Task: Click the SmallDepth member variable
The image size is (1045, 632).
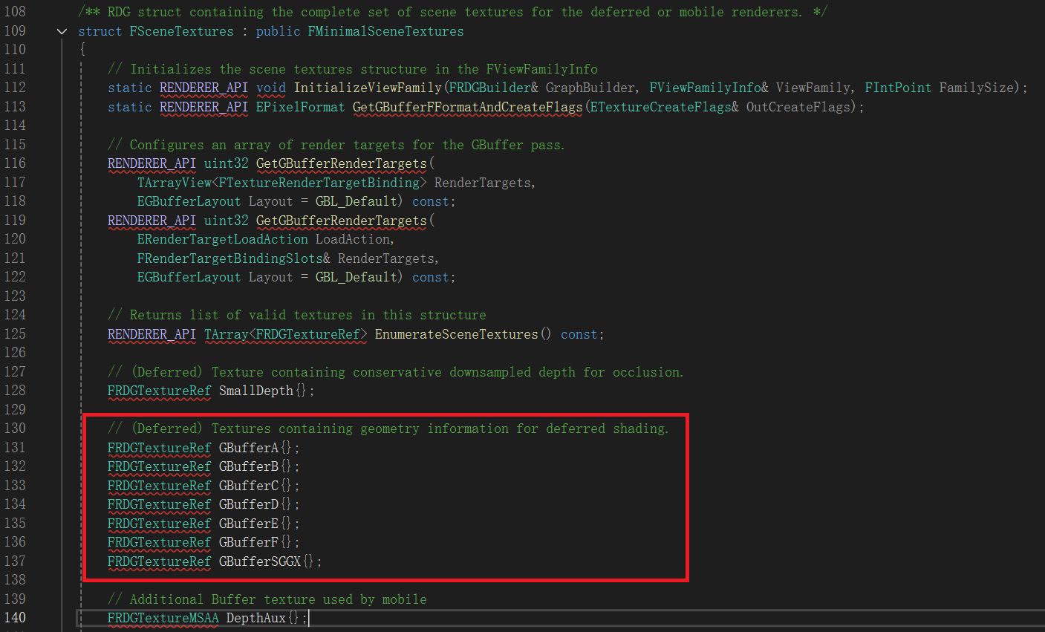Action: (x=255, y=391)
